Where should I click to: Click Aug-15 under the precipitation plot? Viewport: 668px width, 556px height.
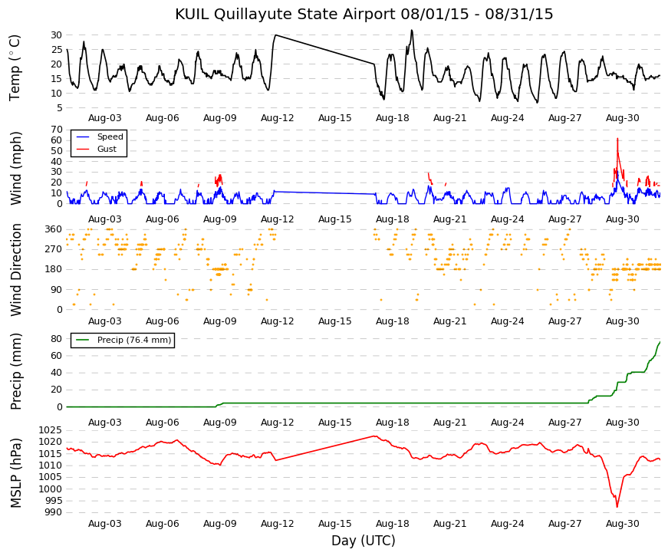click(335, 423)
